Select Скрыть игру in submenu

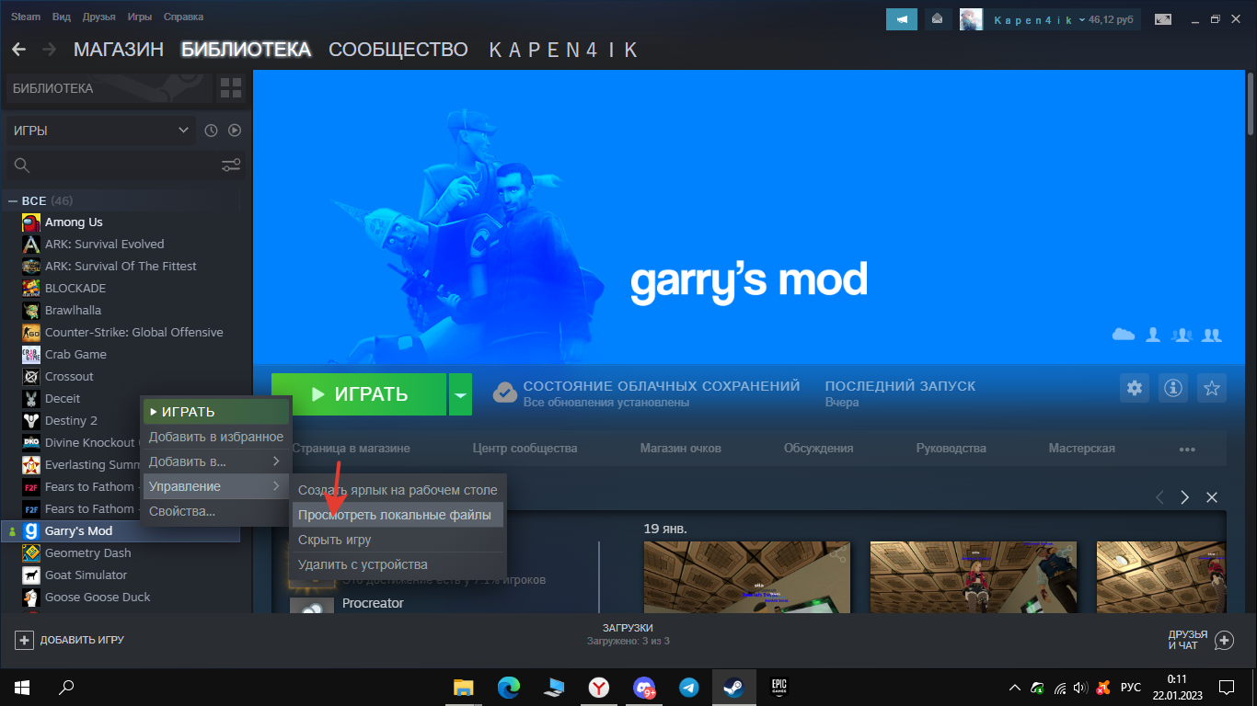[398, 540]
